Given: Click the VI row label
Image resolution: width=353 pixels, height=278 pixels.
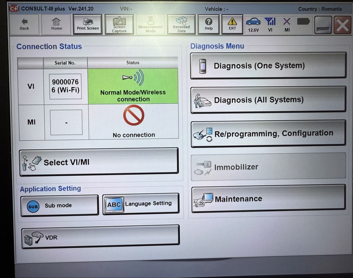Looking at the screenshot, I should 31,86.
